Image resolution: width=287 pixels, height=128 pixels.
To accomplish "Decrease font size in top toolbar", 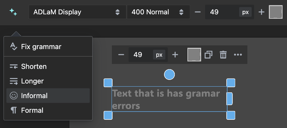I will [198, 12].
